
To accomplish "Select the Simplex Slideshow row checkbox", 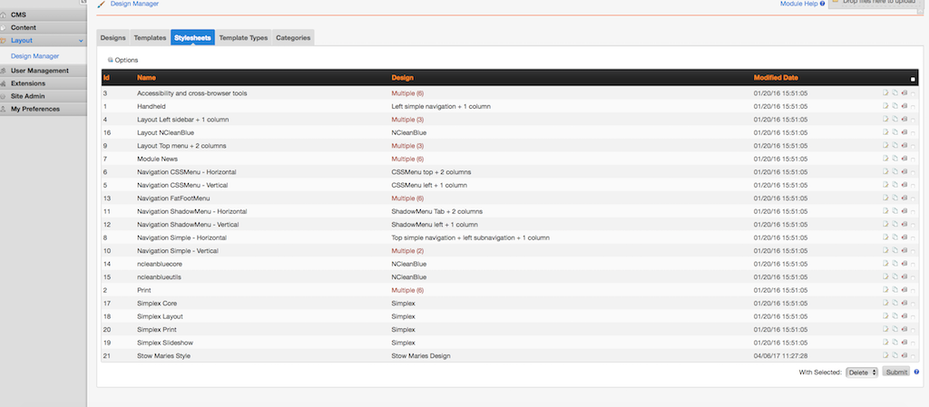I will [x=914, y=343].
